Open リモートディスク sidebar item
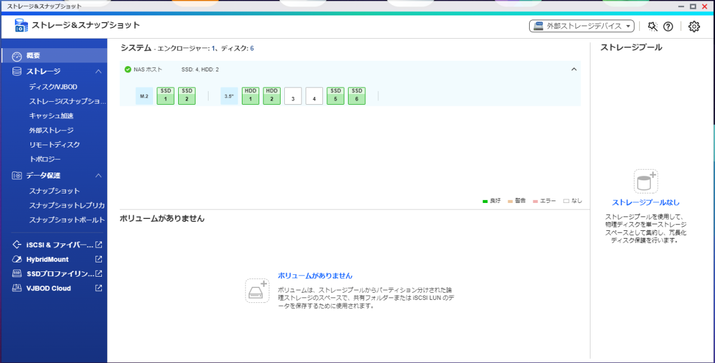The width and height of the screenshot is (715, 363). [x=54, y=145]
